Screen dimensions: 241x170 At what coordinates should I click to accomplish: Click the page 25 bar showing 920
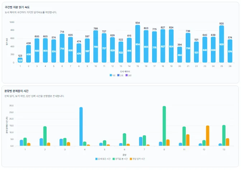click(222, 44)
